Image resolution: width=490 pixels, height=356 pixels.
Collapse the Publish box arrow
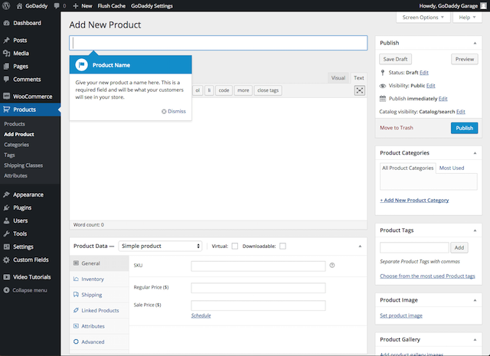pyautogui.click(x=475, y=43)
